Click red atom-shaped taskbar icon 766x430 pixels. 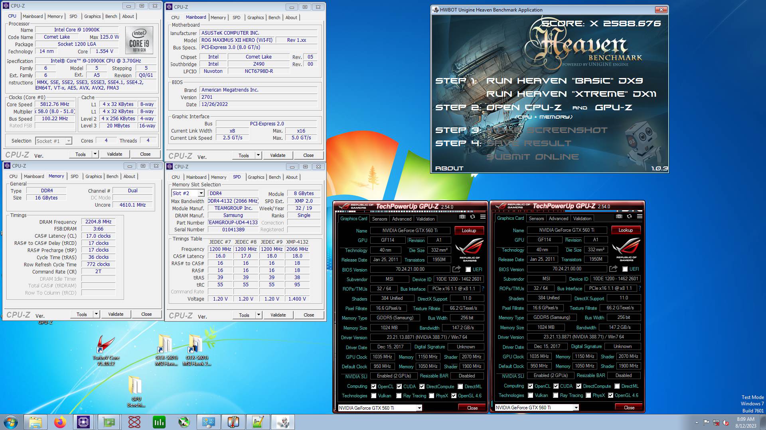(134, 422)
